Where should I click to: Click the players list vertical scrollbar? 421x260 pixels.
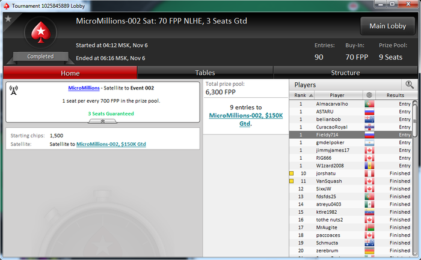click(x=415, y=177)
